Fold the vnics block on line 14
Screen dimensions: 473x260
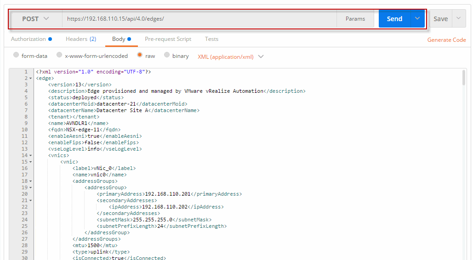[30, 156]
